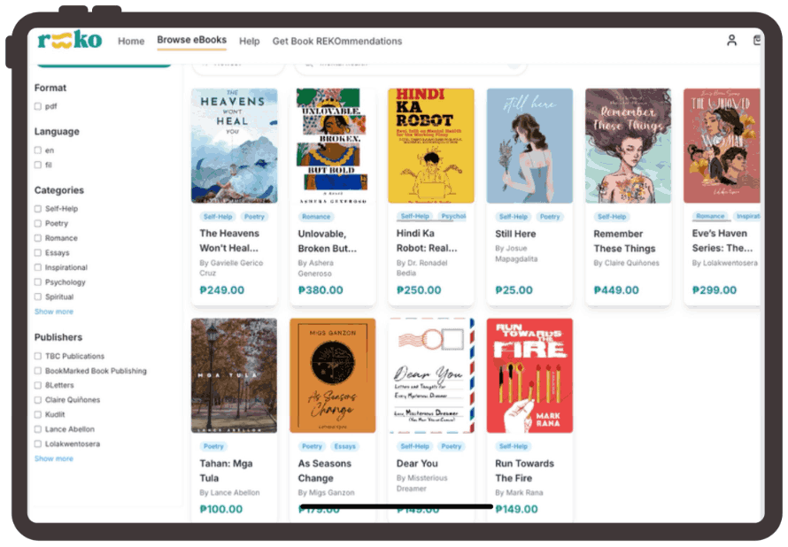The image size is (788, 547).
Task: Check the Spiritual category checkbox
Action: point(38,297)
